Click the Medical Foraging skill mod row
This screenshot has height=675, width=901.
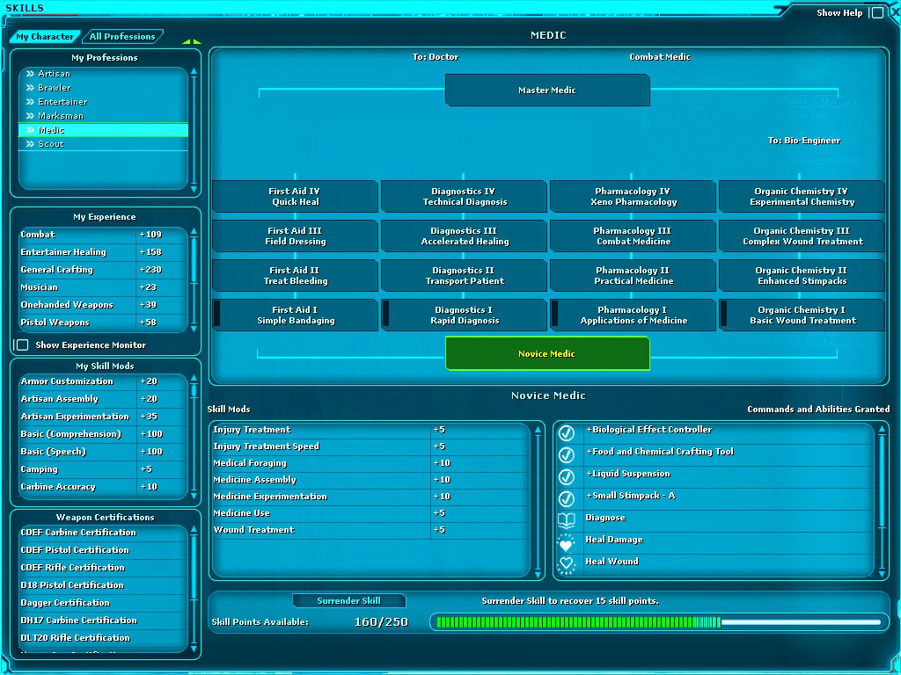point(370,463)
